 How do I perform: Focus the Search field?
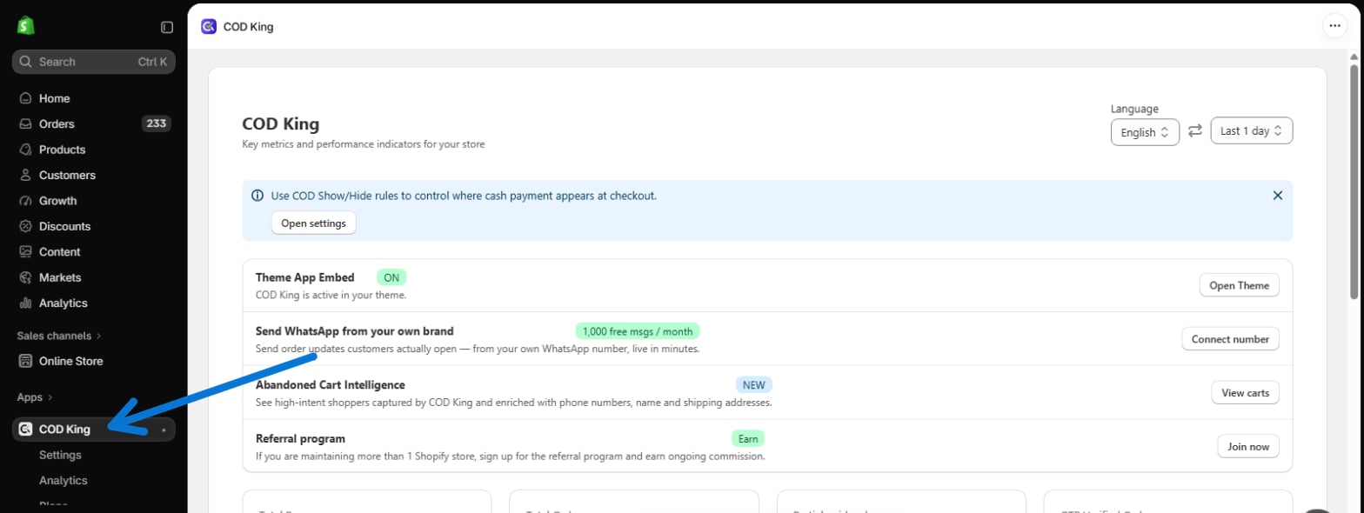tap(94, 62)
